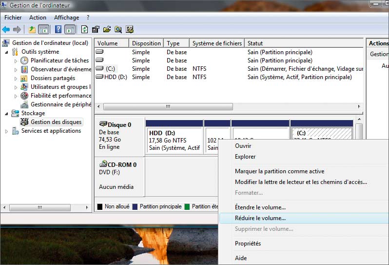This screenshot has height=265, width=389.
Task: Collapse the Stockage tree node
Action: (x=7, y=114)
